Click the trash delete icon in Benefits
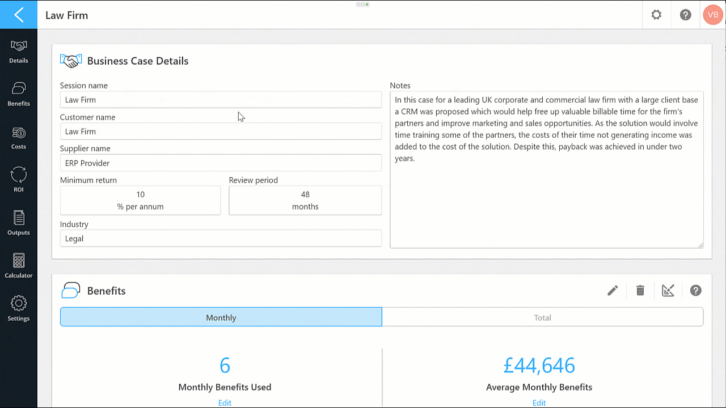 640,291
